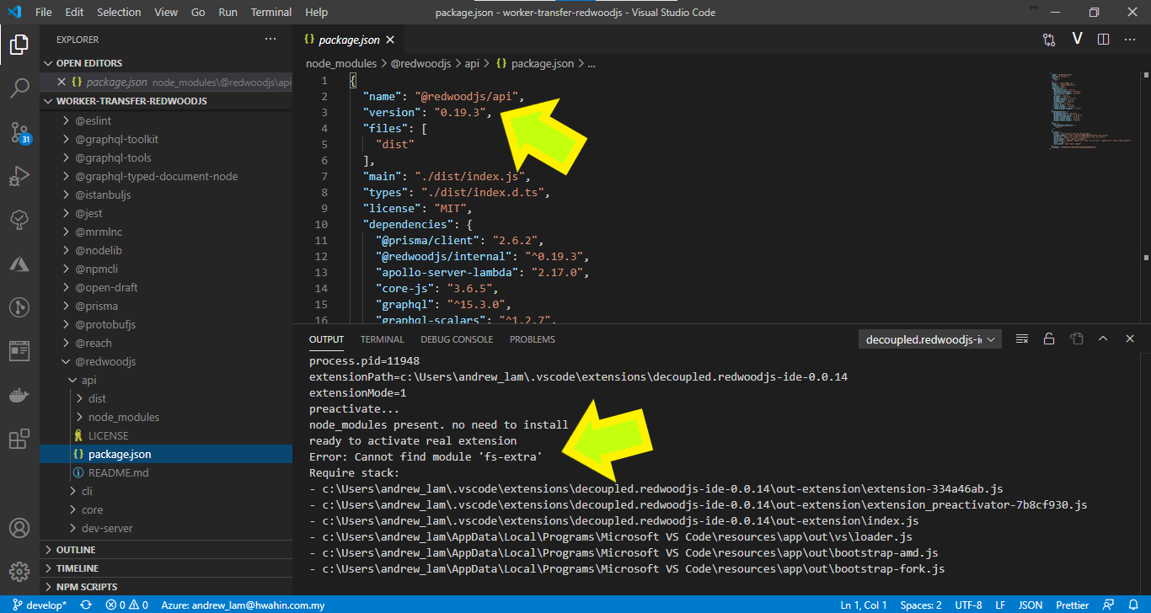The height and width of the screenshot is (613, 1151).
Task: Open the Manage gear icon
Action: click(19, 572)
